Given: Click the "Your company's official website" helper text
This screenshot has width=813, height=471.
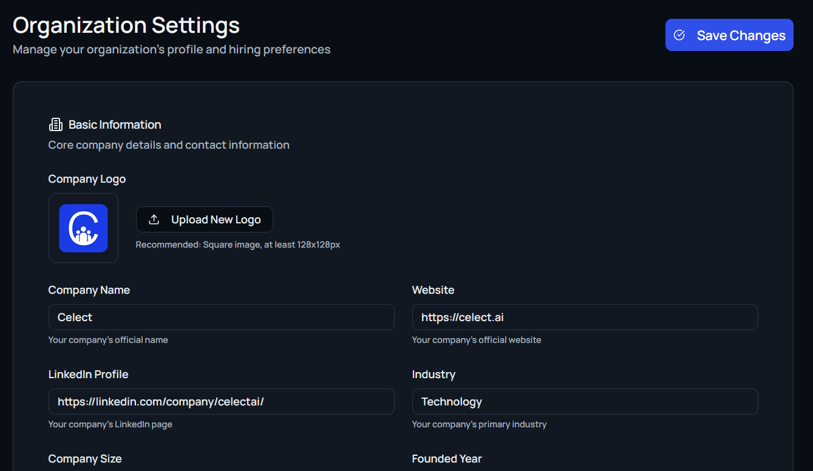Looking at the screenshot, I should coord(476,340).
